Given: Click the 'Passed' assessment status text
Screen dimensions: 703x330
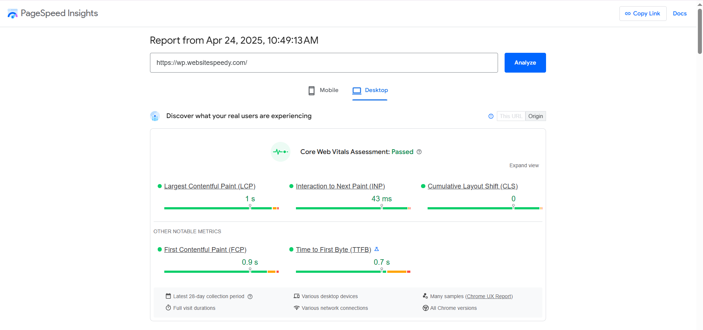Looking at the screenshot, I should pyautogui.click(x=402, y=152).
